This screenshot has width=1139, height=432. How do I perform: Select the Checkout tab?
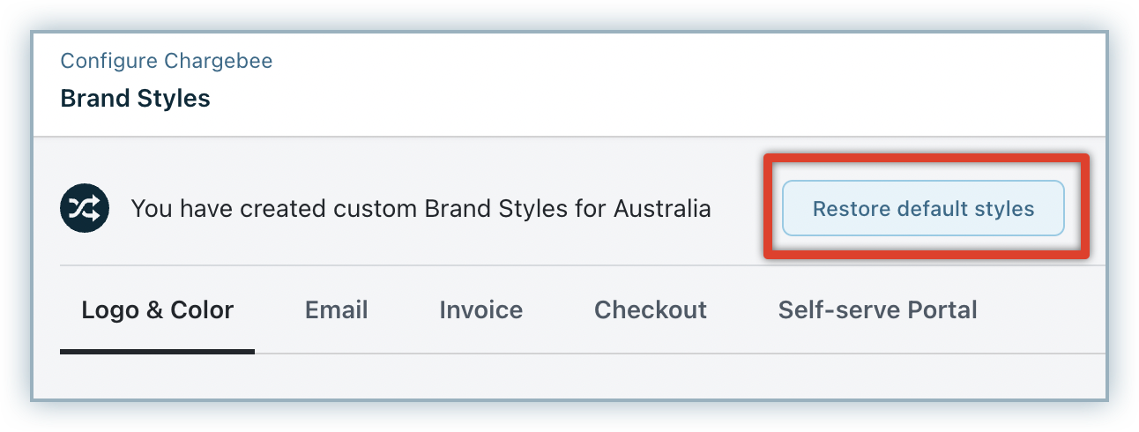tap(650, 310)
